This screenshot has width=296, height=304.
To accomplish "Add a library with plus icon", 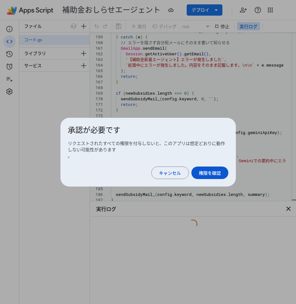I will (84, 53).
